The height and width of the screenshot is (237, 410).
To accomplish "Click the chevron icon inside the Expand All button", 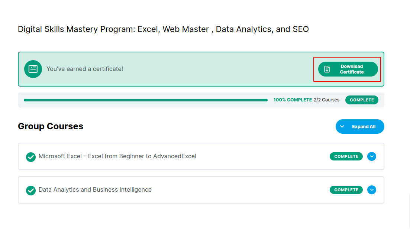I will click(x=342, y=127).
